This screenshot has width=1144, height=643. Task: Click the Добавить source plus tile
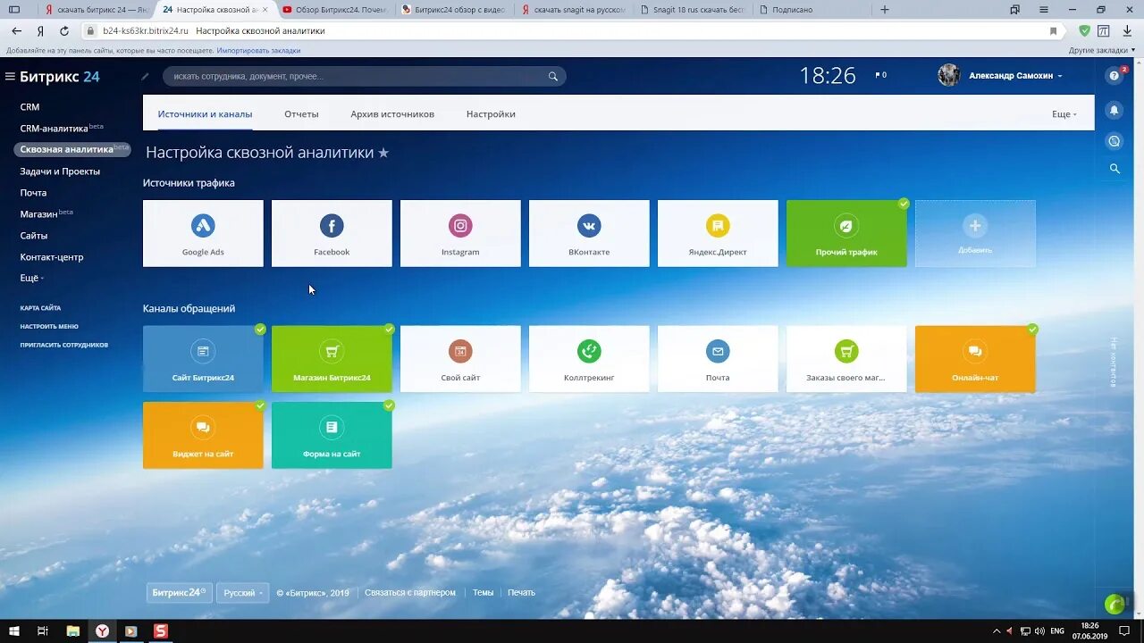click(975, 233)
